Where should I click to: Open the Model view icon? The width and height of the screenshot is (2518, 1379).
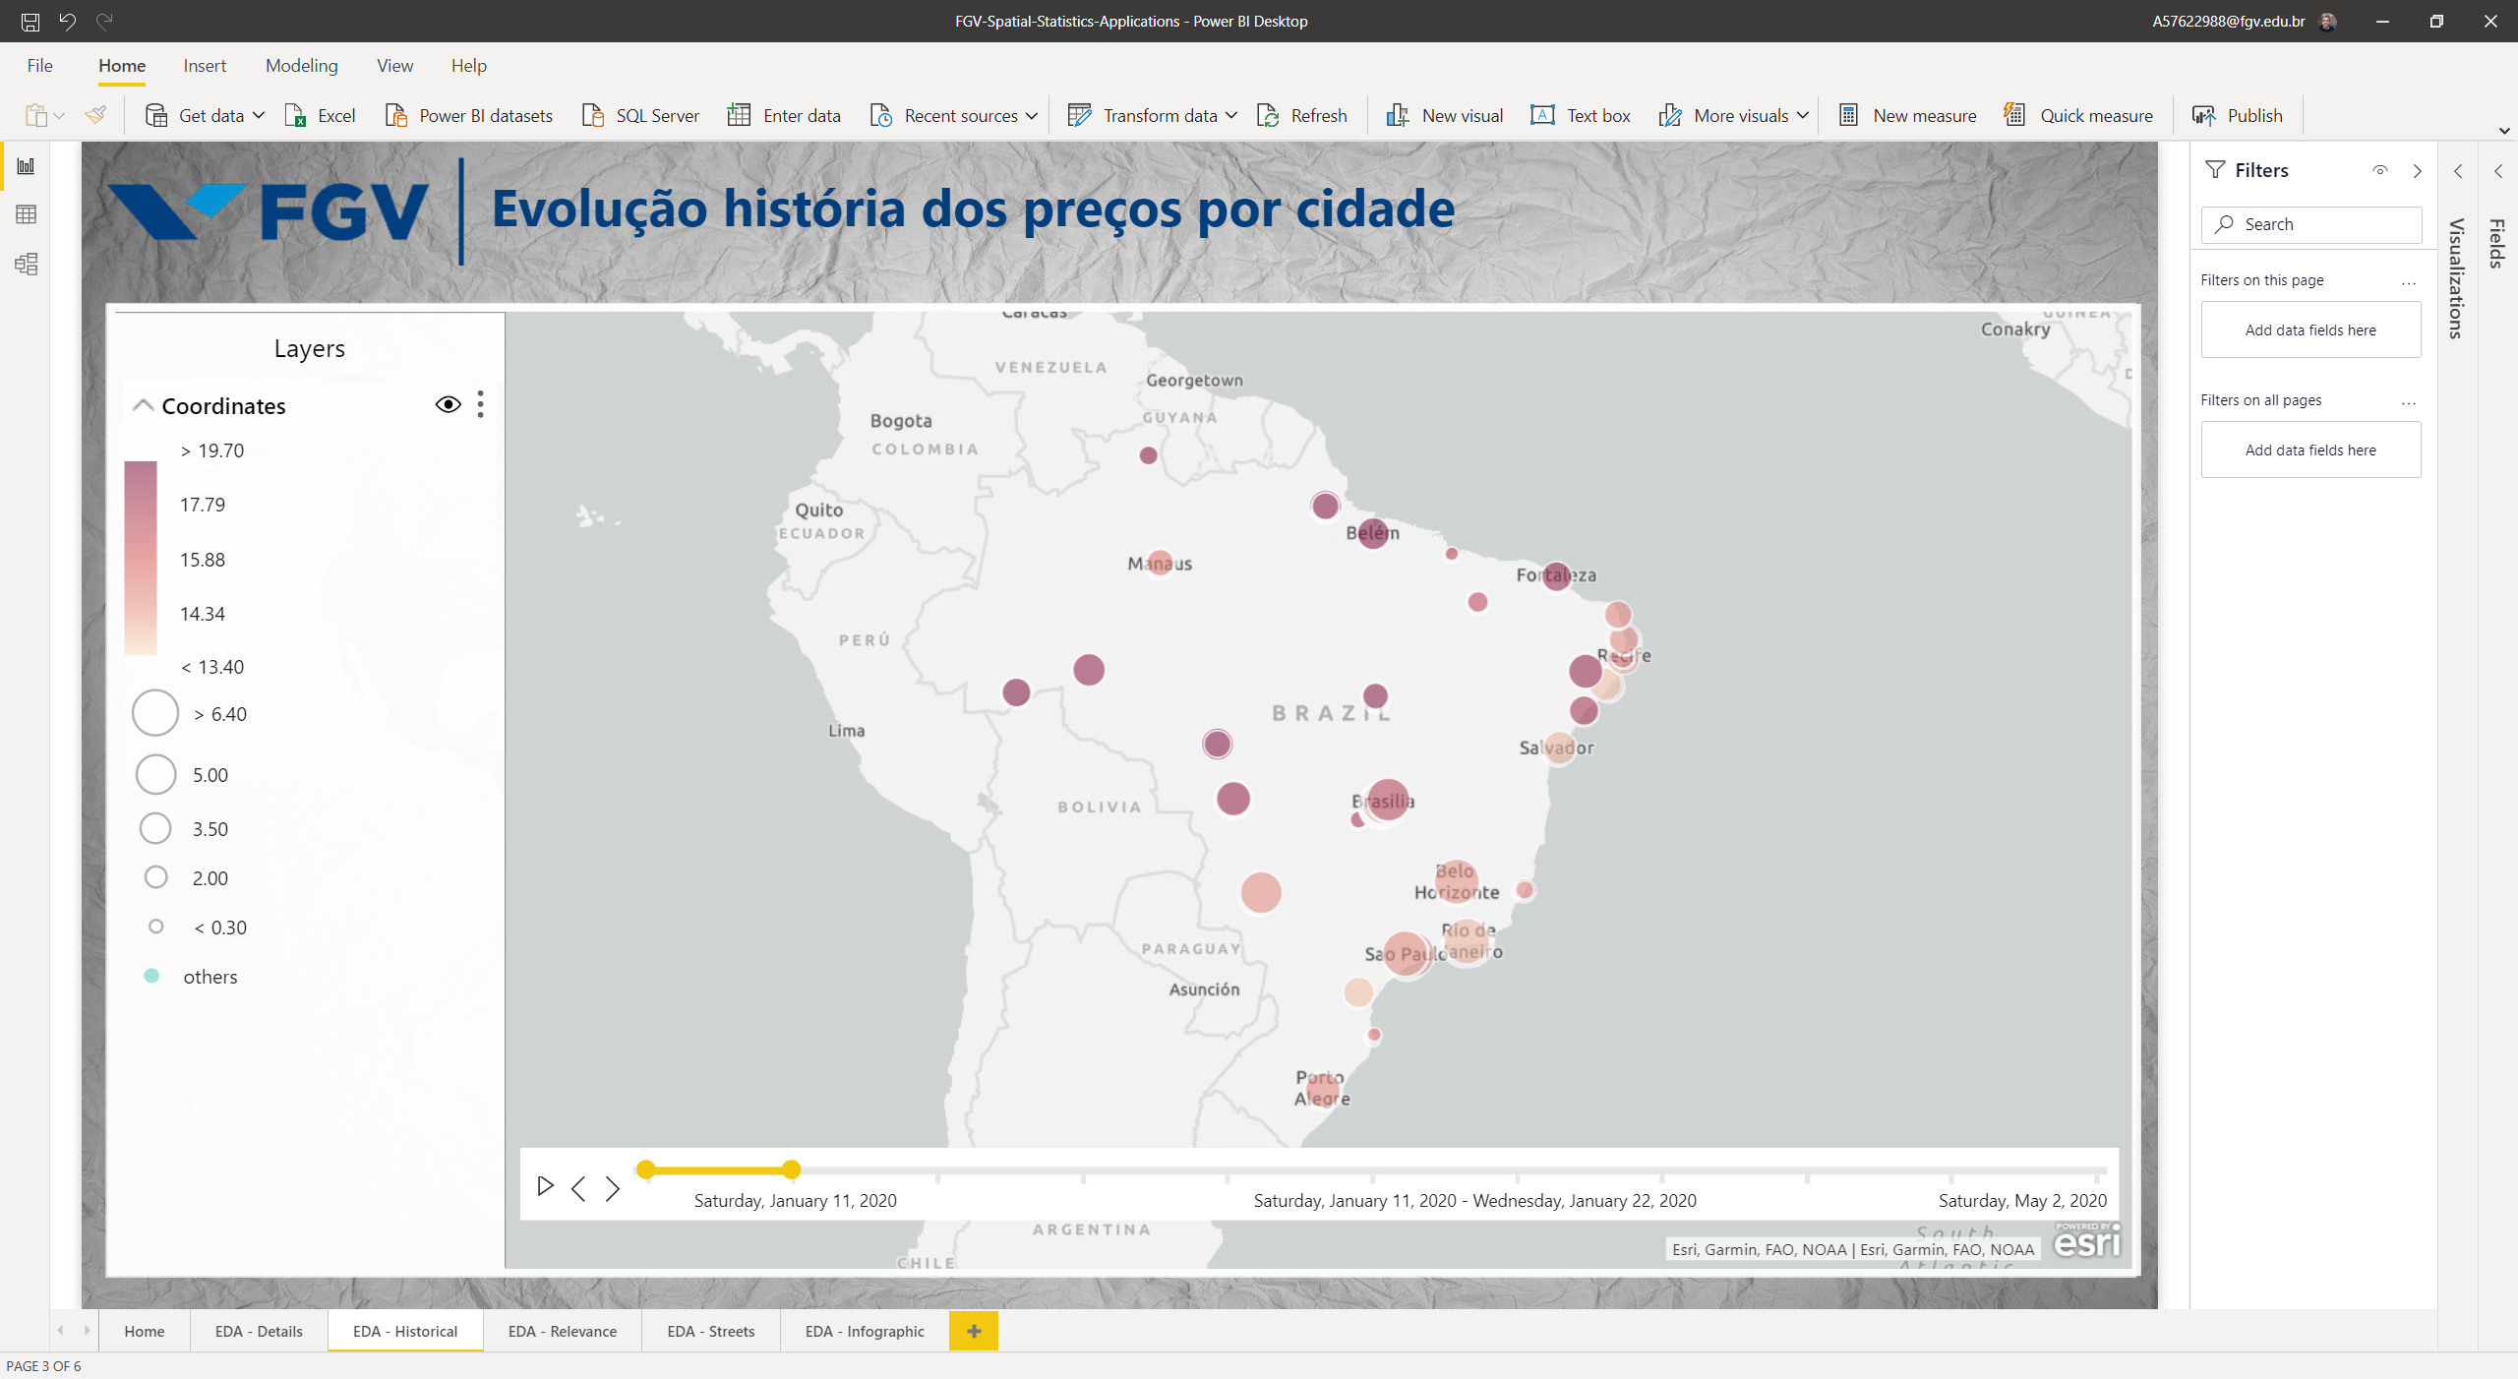27,264
